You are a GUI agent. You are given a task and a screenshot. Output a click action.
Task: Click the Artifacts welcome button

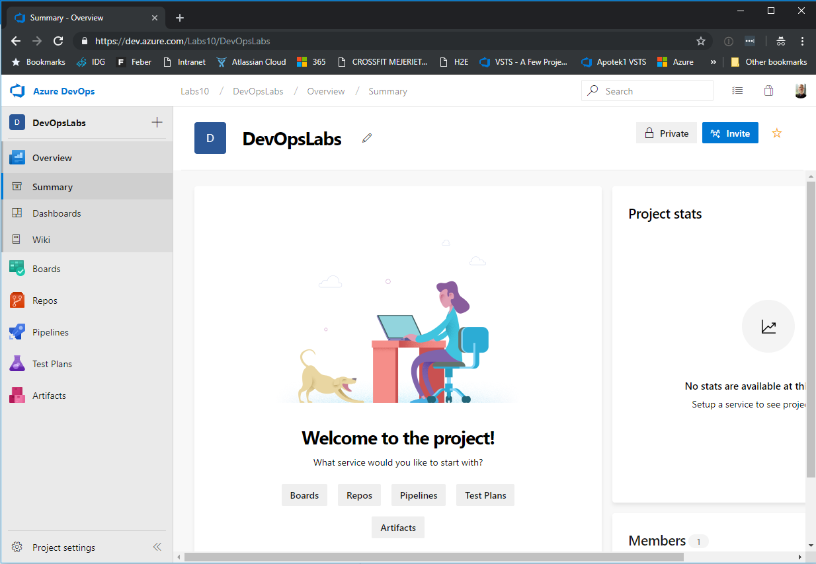pos(398,528)
